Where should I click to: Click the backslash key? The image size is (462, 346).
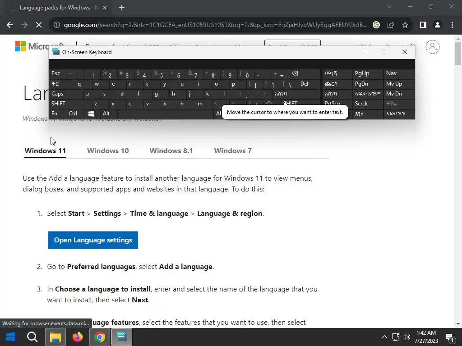point(289,84)
